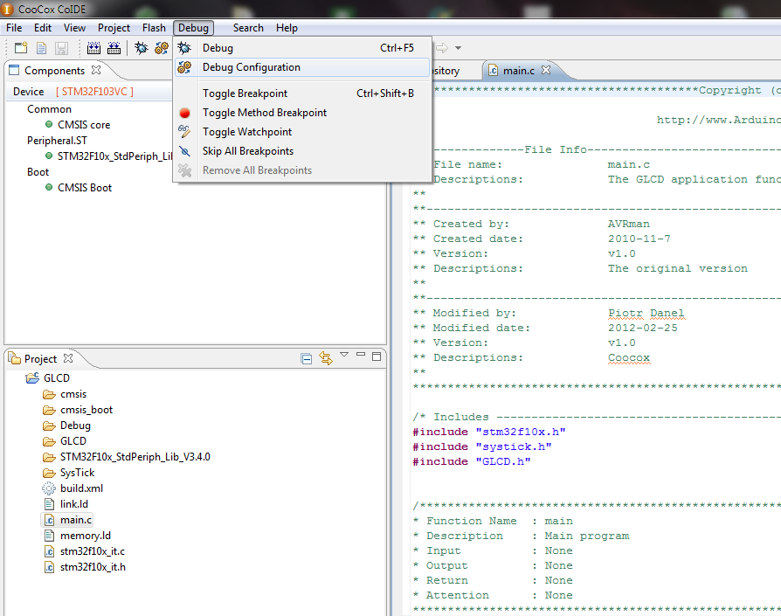This screenshot has height=616, width=781.
Task: Click the Debug Configuration gears toolbar icon
Action: tap(162, 48)
